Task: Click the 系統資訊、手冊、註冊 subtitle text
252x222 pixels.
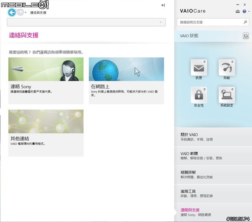Action: (196, 139)
